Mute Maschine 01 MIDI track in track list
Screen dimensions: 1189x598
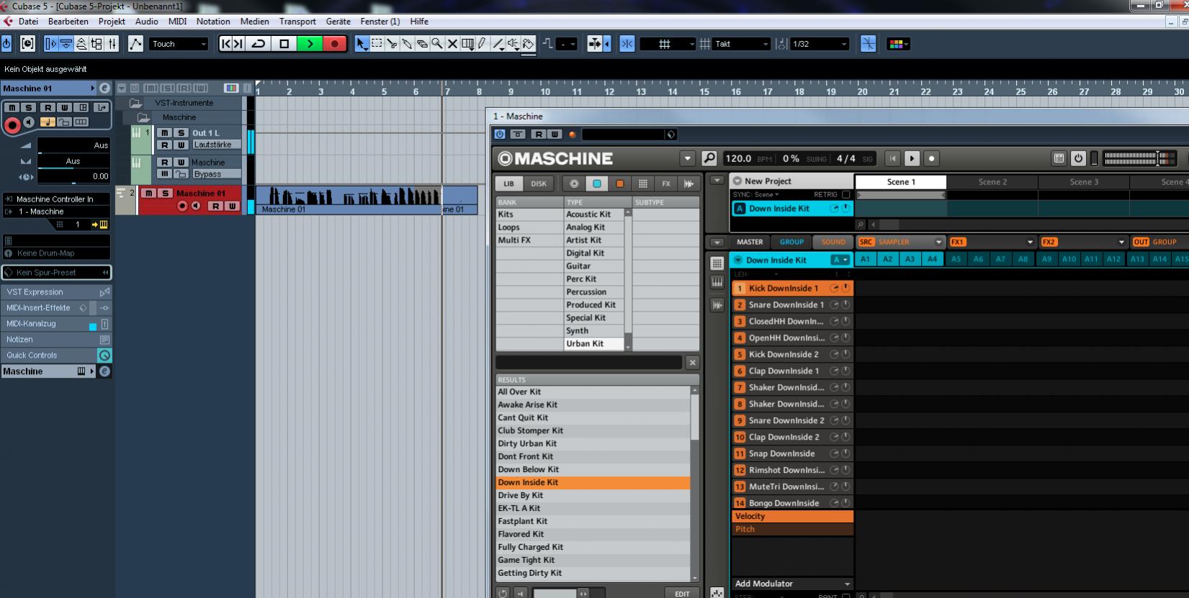pyautogui.click(x=148, y=193)
